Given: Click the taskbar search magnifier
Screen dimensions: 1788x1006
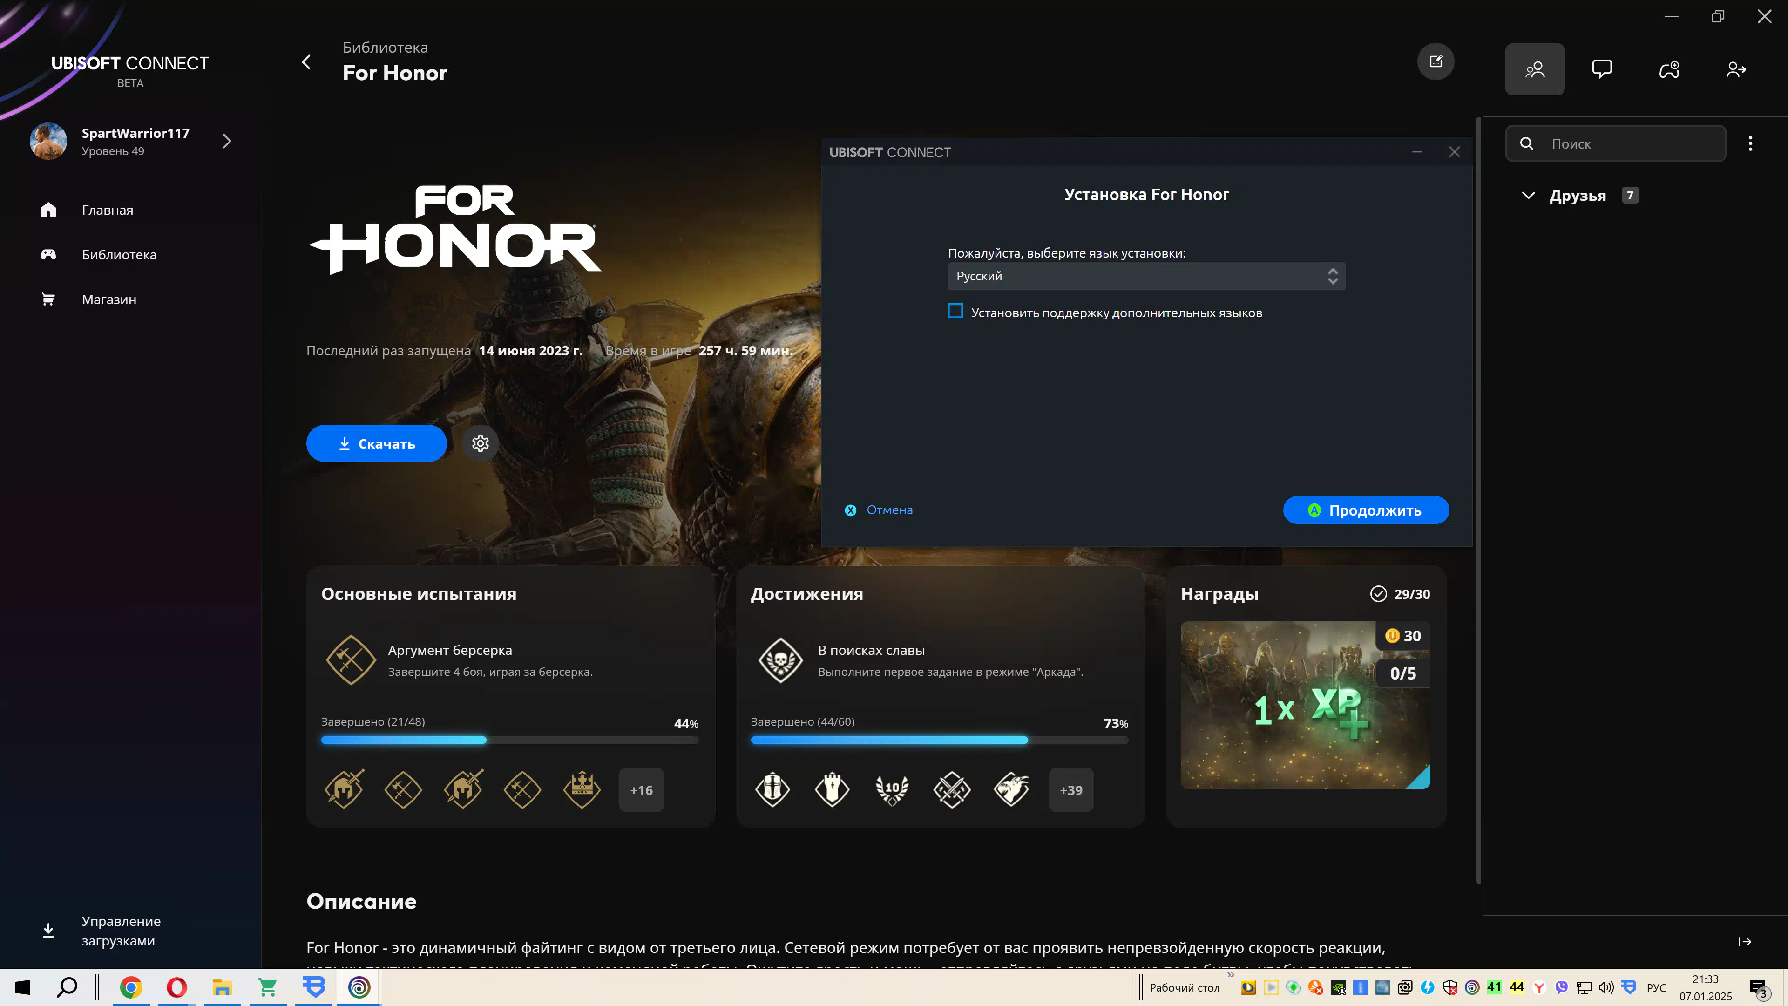Looking at the screenshot, I should pos(67,987).
